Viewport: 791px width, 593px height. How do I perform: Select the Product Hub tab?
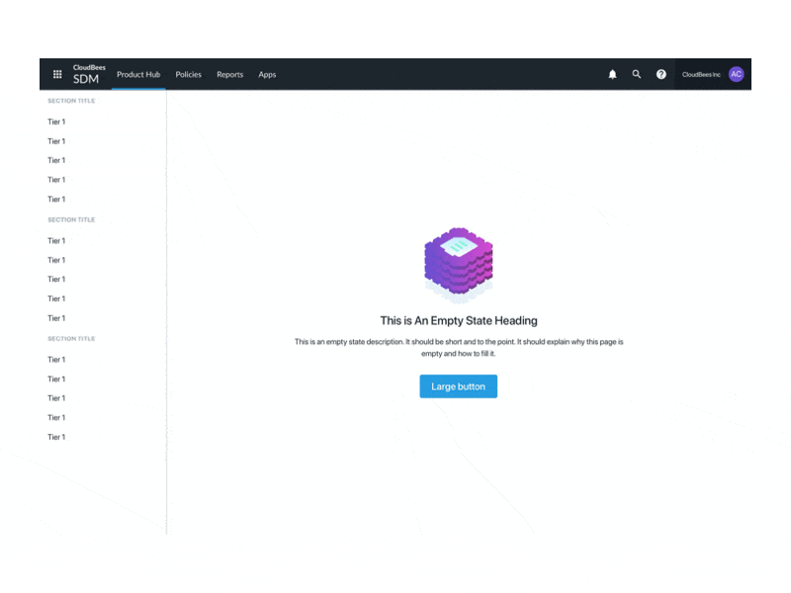pyautogui.click(x=137, y=74)
